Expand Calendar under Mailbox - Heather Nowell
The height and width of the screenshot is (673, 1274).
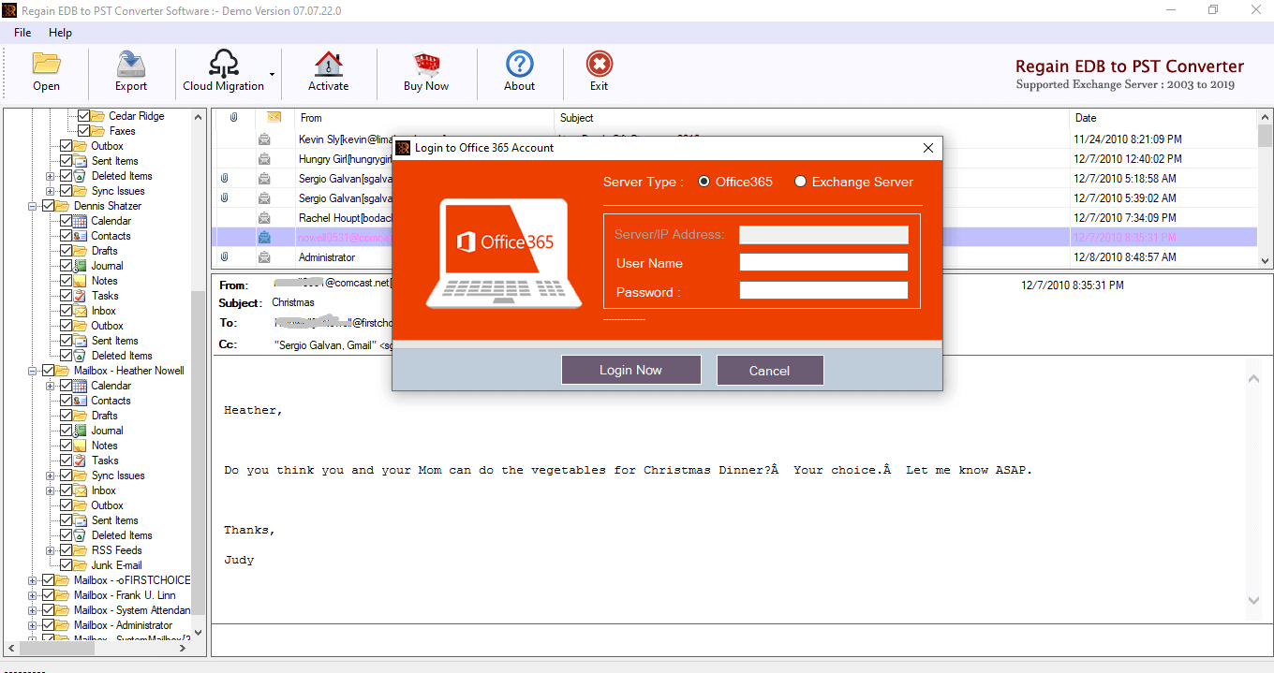click(50, 386)
